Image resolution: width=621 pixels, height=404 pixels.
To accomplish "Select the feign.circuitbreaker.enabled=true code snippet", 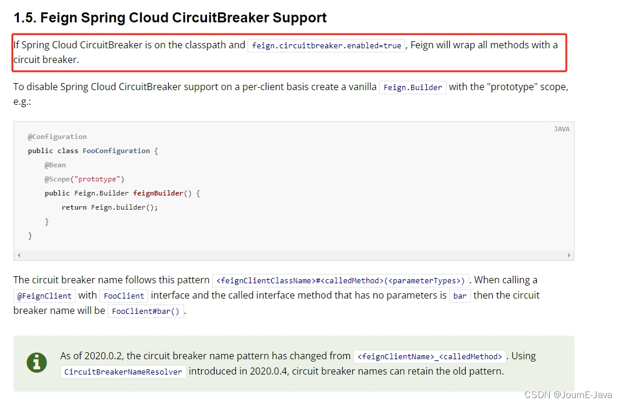I will click(326, 45).
